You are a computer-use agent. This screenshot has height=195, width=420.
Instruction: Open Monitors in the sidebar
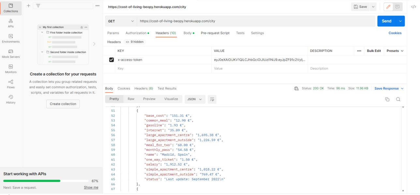[11, 69]
